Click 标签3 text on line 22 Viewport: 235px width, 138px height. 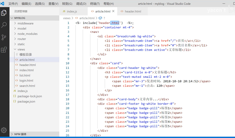pyautogui.click(x=165, y=117)
